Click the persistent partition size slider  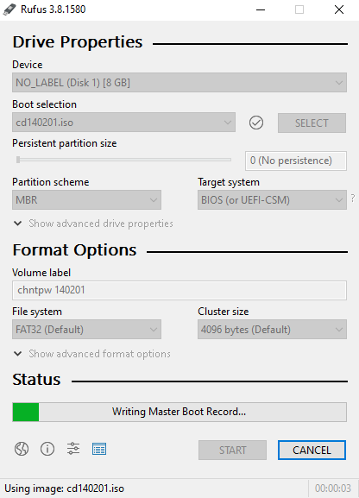[x=123, y=160]
